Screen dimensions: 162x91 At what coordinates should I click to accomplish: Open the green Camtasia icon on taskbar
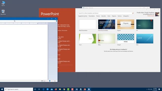point(68,89)
